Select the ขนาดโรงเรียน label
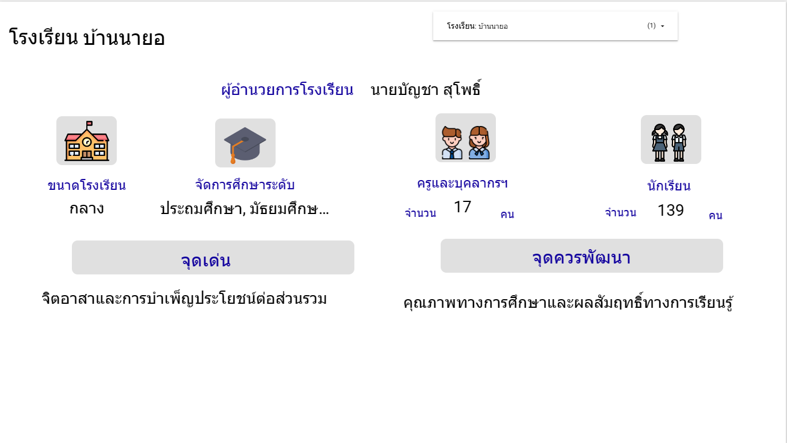Screen dimensions: 787x443 coord(86,186)
